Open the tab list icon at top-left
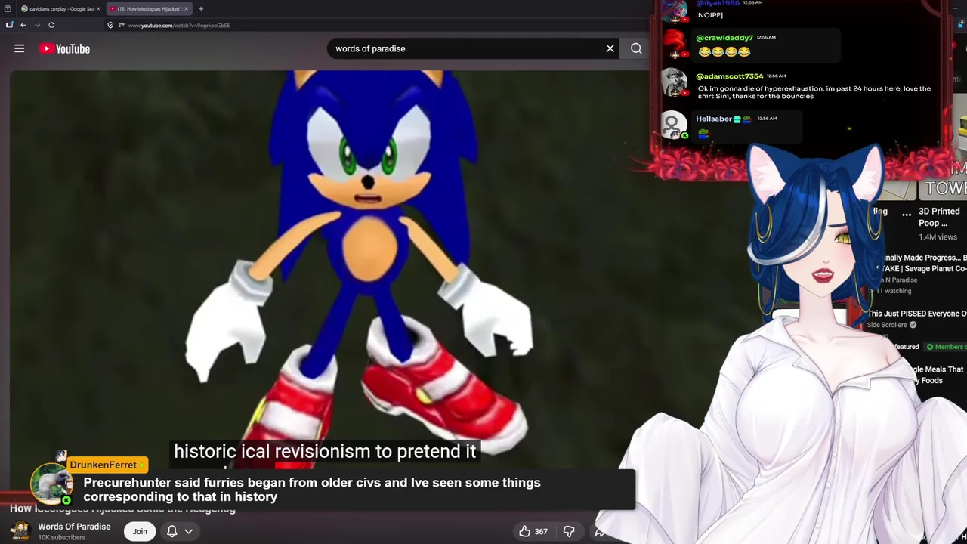The width and height of the screenshot is (967, 544). point(8,9)
